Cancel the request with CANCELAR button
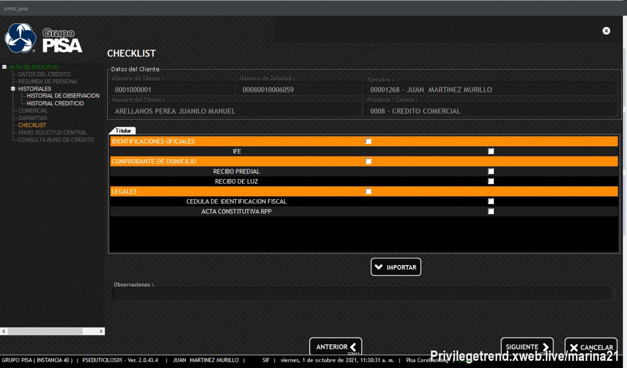627x368 pixels. [591, 347]
